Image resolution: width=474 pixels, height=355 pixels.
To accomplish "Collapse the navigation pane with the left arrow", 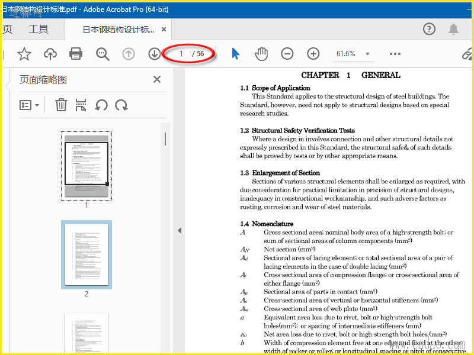I will point(180,230).
